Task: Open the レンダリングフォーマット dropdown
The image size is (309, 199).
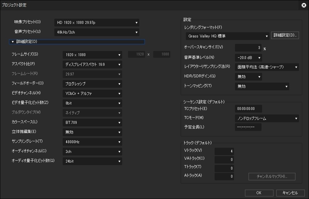Action: (227, 35)
